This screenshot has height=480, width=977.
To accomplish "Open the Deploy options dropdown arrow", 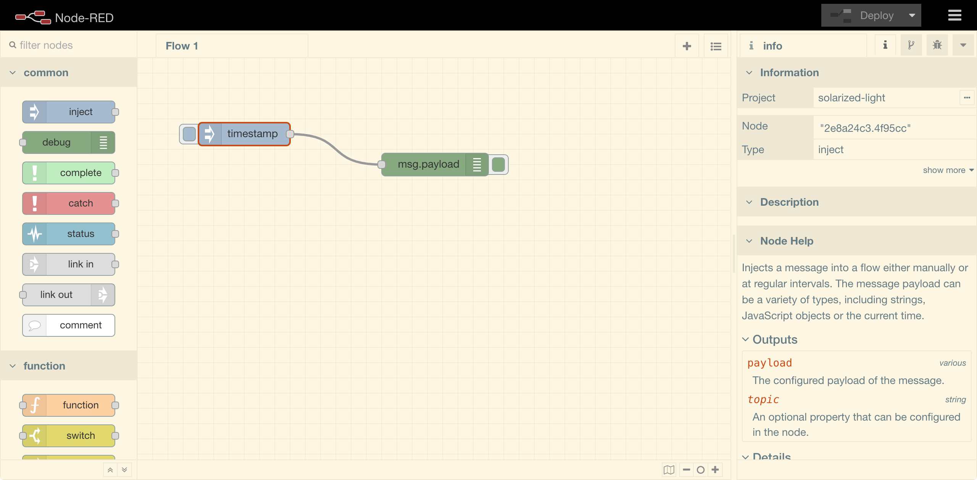I will pyautogui.click(x=912, y=16).
